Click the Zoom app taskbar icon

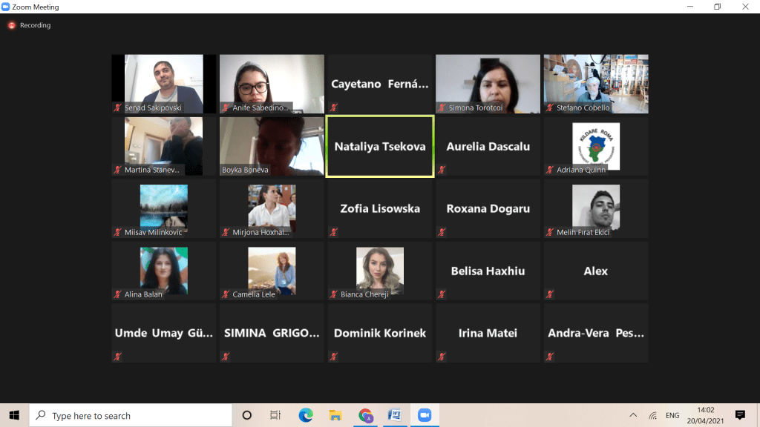tap(425, 415)
